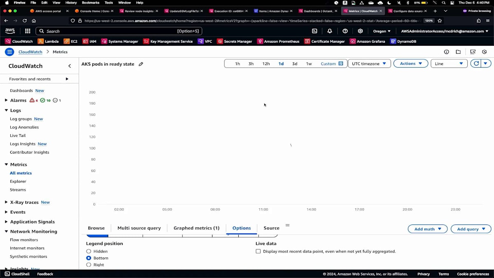Edit the graph title with pencil icon
This screenshot has width=494, height=278.
[141, 64]
